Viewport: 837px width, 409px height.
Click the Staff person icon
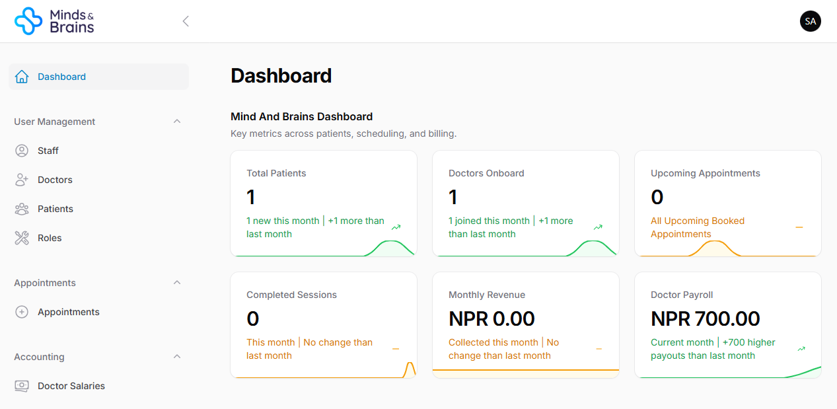[x=22, y=151]
